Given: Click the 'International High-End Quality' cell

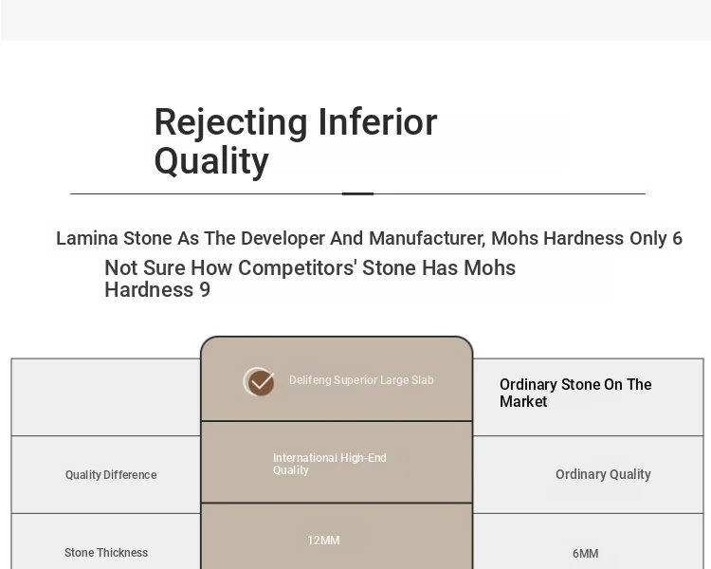Looking at the screenshot, I should tap(329, 464).
